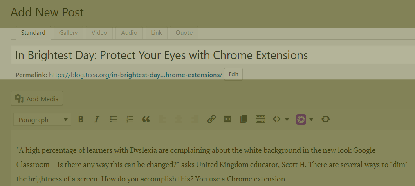Click the Add New Post heading
The image size is (415, 186).
click(47, 12)
